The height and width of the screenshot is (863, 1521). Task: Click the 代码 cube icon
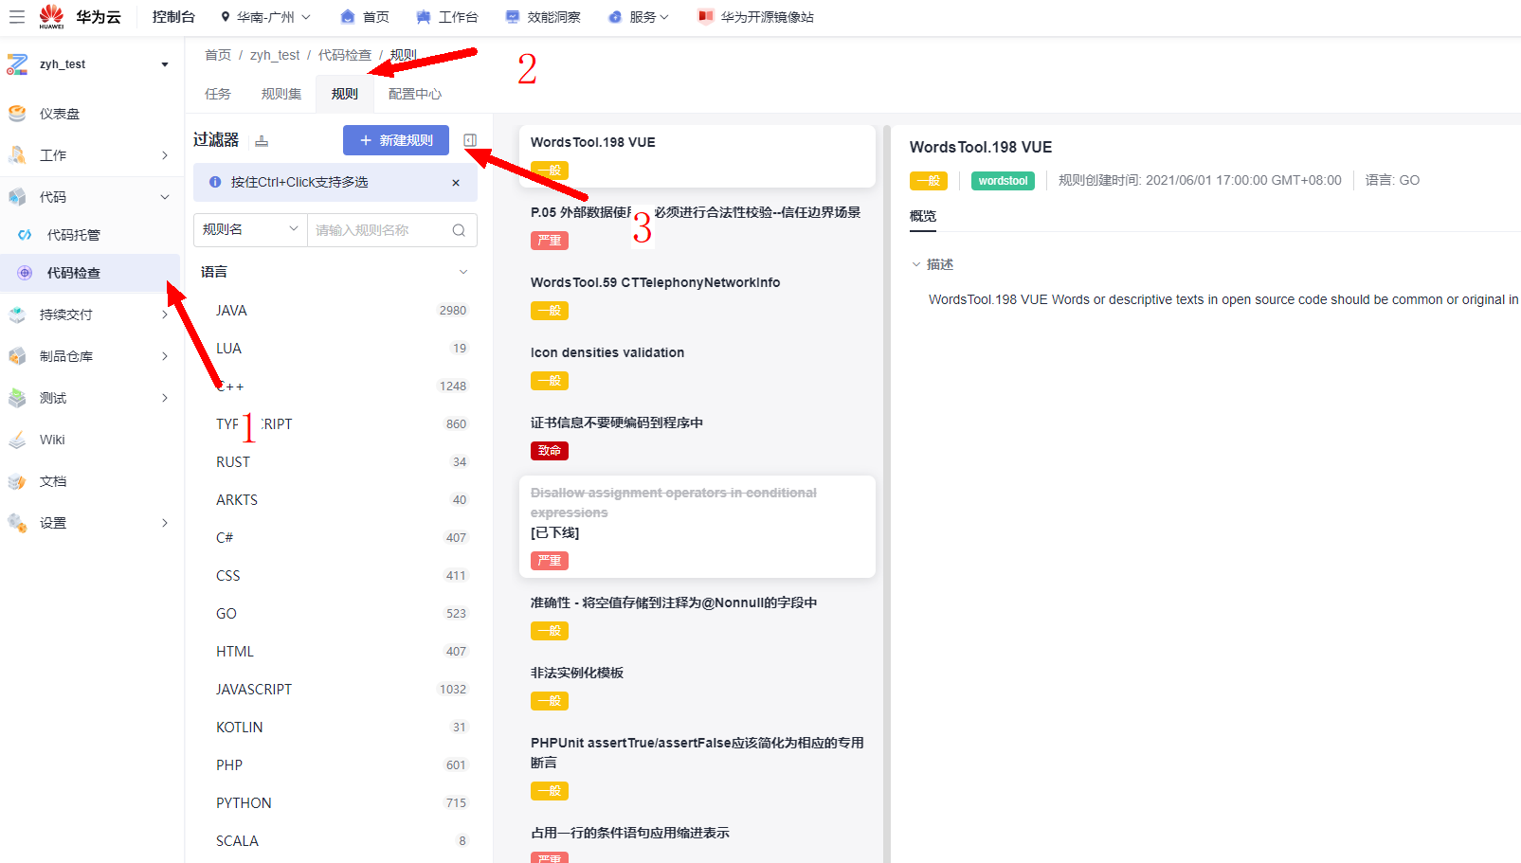(17, 197)
